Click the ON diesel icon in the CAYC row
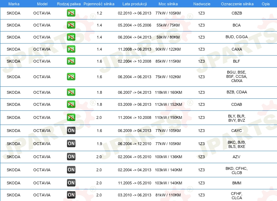The height and width of the screenshot is (201, 277). pos(71,131)
